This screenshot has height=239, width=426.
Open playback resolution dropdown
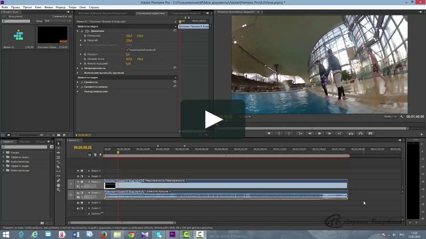click(x=390, y=117)
